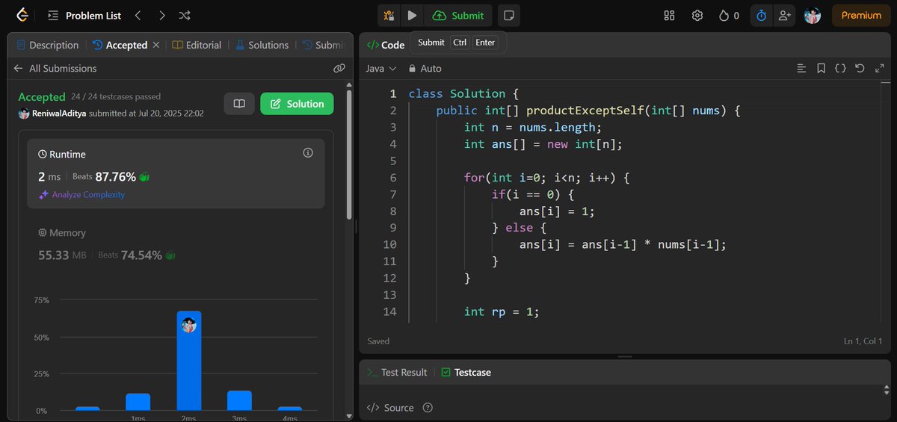Reset code with the undo arrow icon

tap(860, 68)
